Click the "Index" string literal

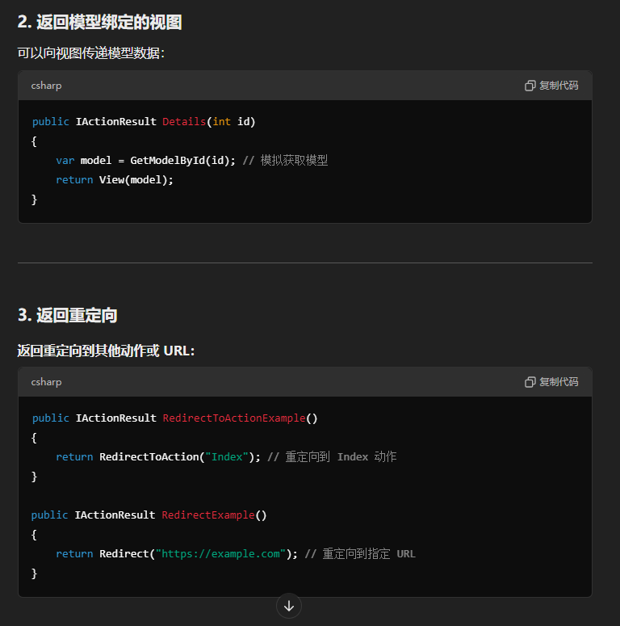point(227,457)
